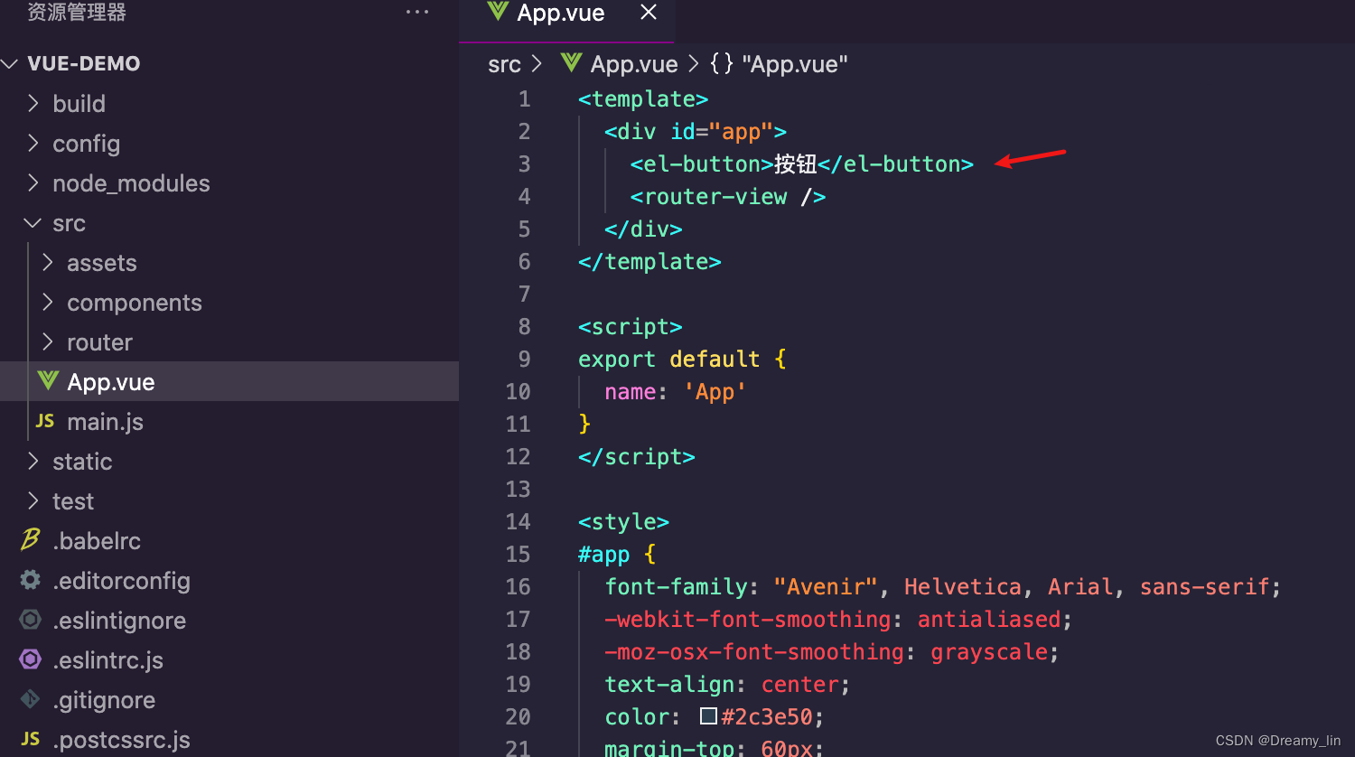Click line number 10 in the gutter
This screenshot has width=1355, height=757.
(518, 391)
